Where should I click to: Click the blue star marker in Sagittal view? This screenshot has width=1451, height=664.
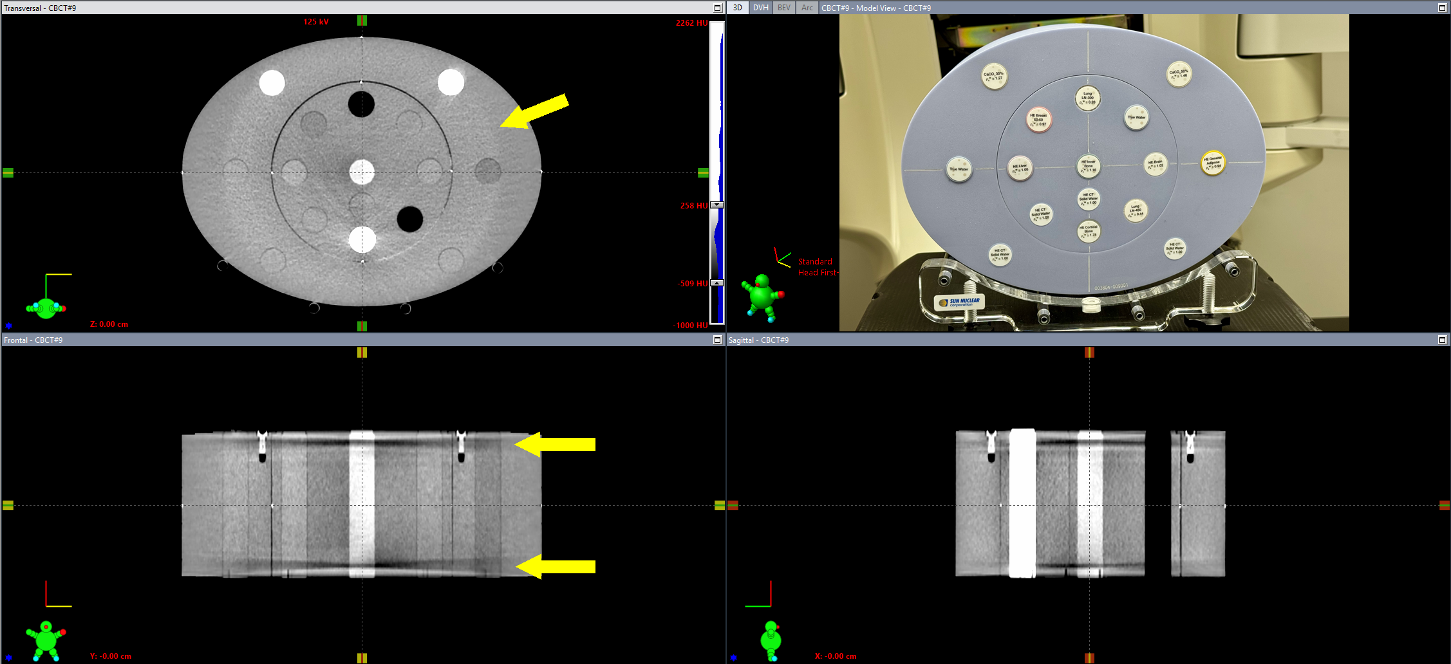pyautogui.click(x=734, y=658)
